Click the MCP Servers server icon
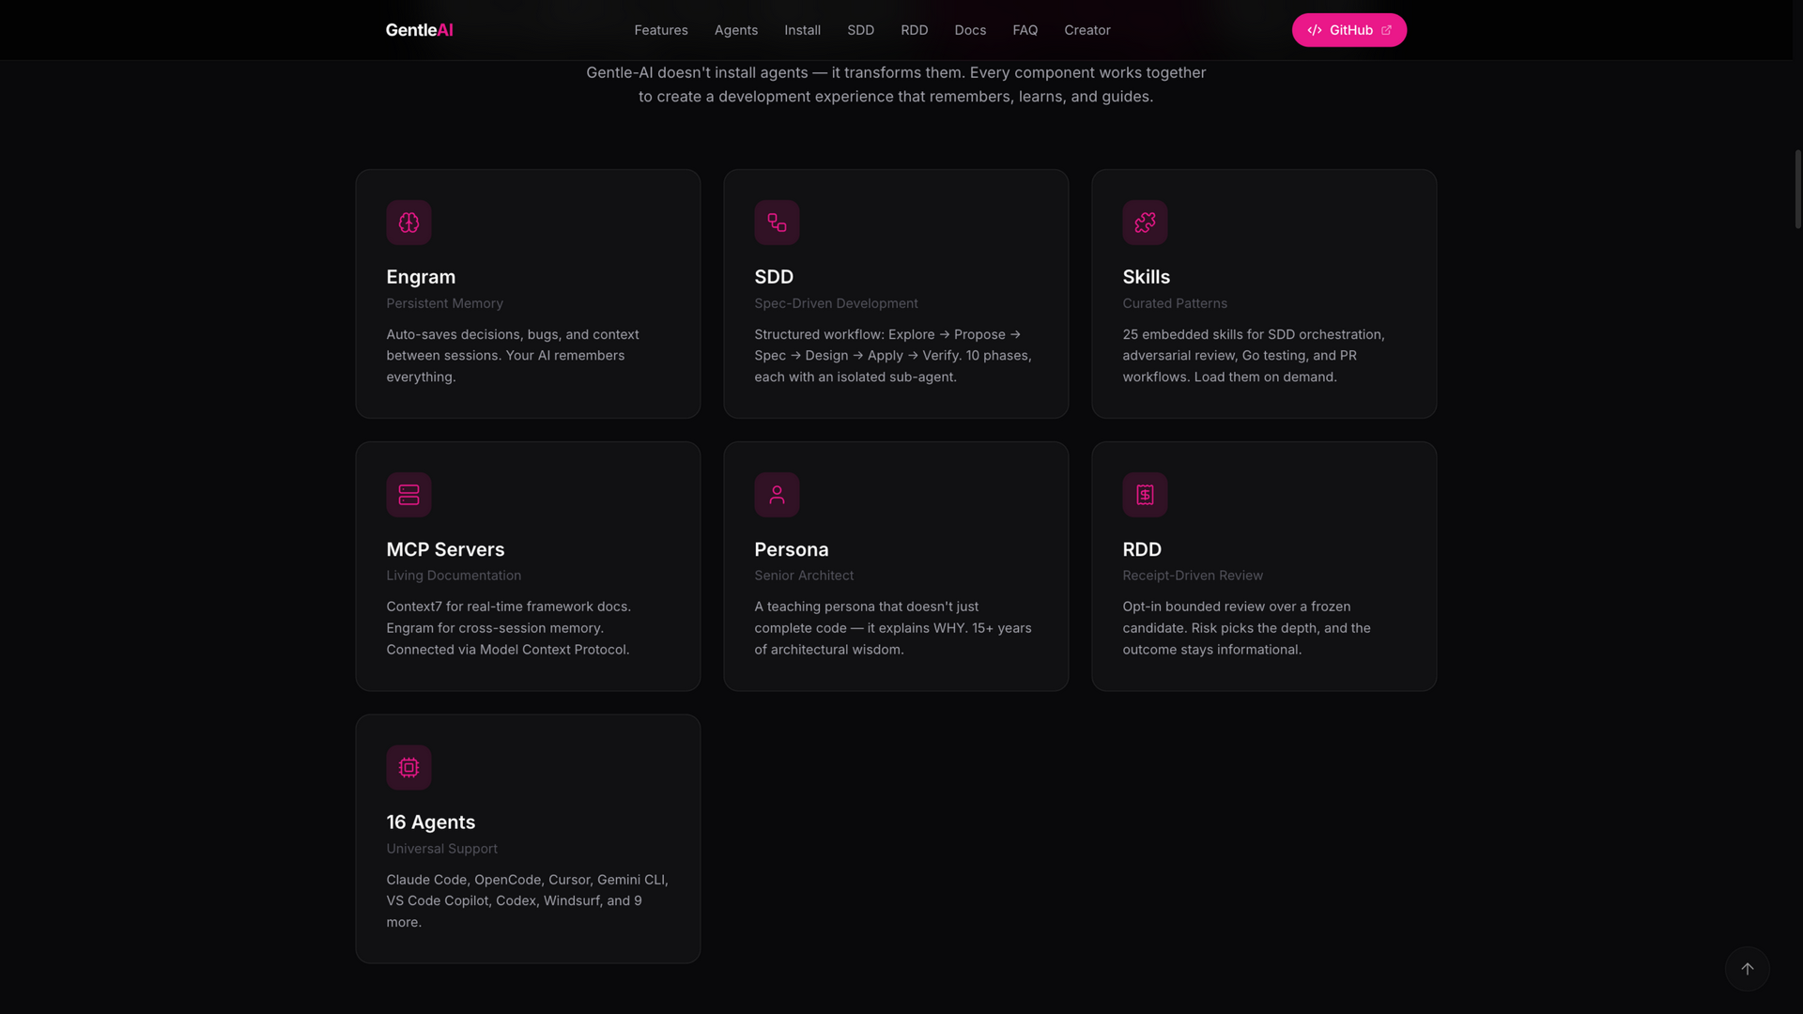 tap(408, 495)
